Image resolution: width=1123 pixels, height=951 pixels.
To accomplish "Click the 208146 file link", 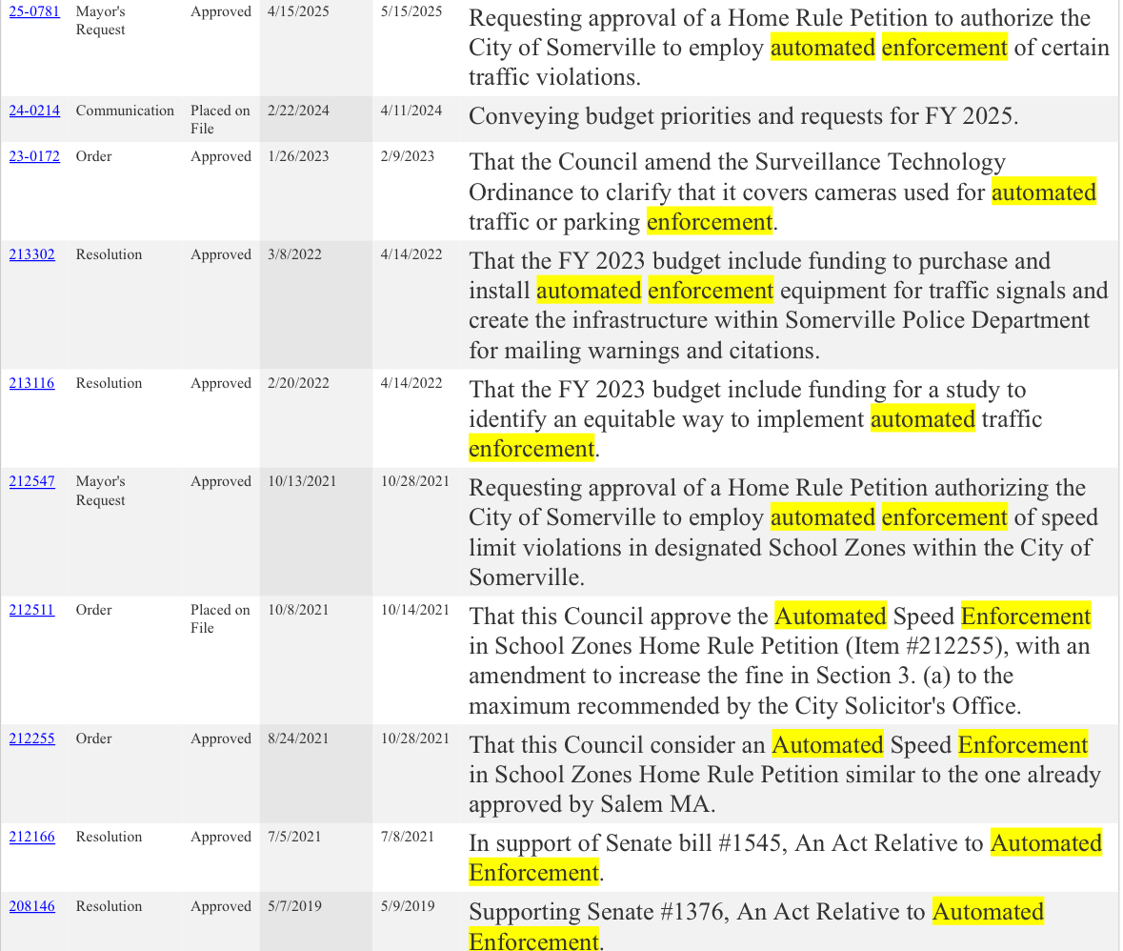I will [32, 906].
